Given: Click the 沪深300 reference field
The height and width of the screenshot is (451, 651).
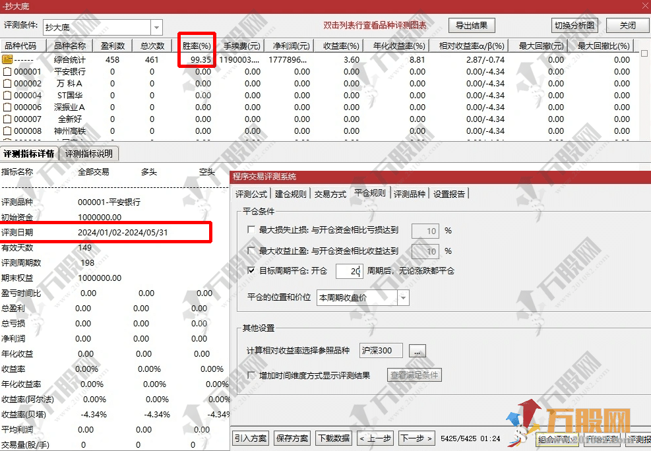Looking at the screenshot, I should pos(381,351).
